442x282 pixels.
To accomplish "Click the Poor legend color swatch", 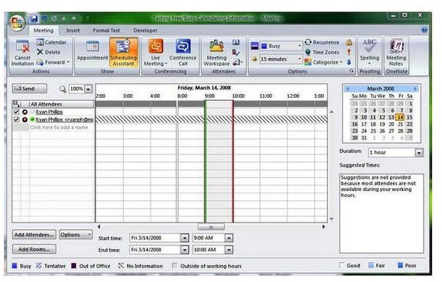I will 400,265.
